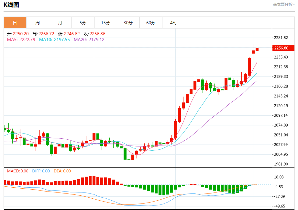The image size is (298, 210).
Task: Click the closing price 2256.86 value
Action: [97, 34]
